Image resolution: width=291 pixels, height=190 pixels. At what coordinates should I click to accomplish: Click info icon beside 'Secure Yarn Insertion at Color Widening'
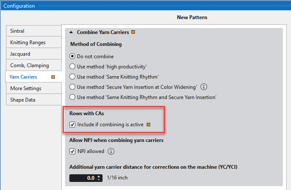pyautogui.click(x=204, y=87)
